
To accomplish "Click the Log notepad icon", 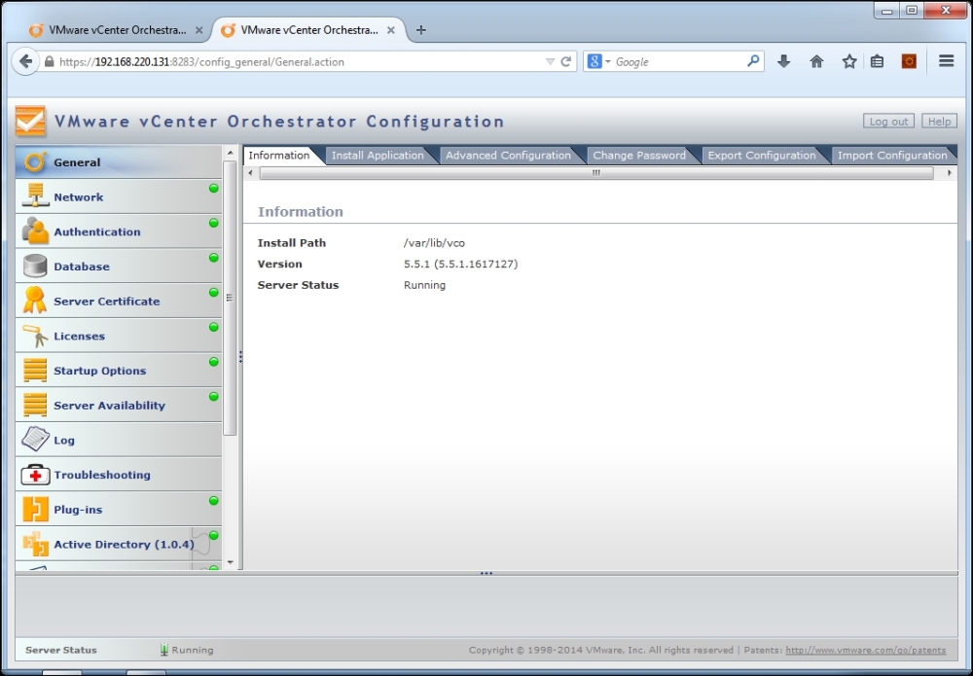I will tap(35, 439).
